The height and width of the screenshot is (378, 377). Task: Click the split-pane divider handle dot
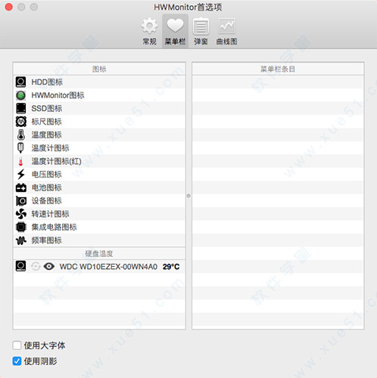[x=188, y=196]
